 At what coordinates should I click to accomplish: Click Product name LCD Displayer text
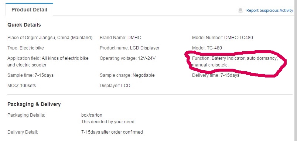click(130, 48)
